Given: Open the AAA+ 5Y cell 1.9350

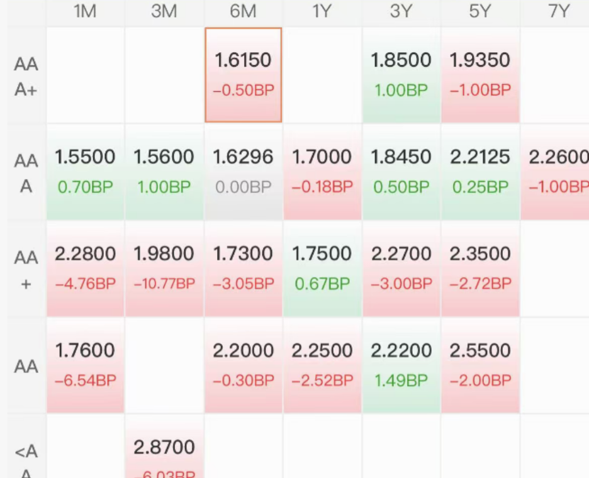Looking at the screenshot, I should 480,75.
